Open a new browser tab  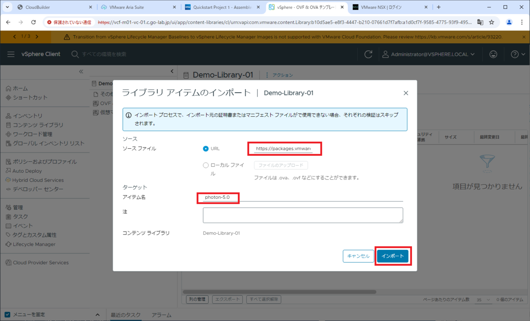[439, 7]
